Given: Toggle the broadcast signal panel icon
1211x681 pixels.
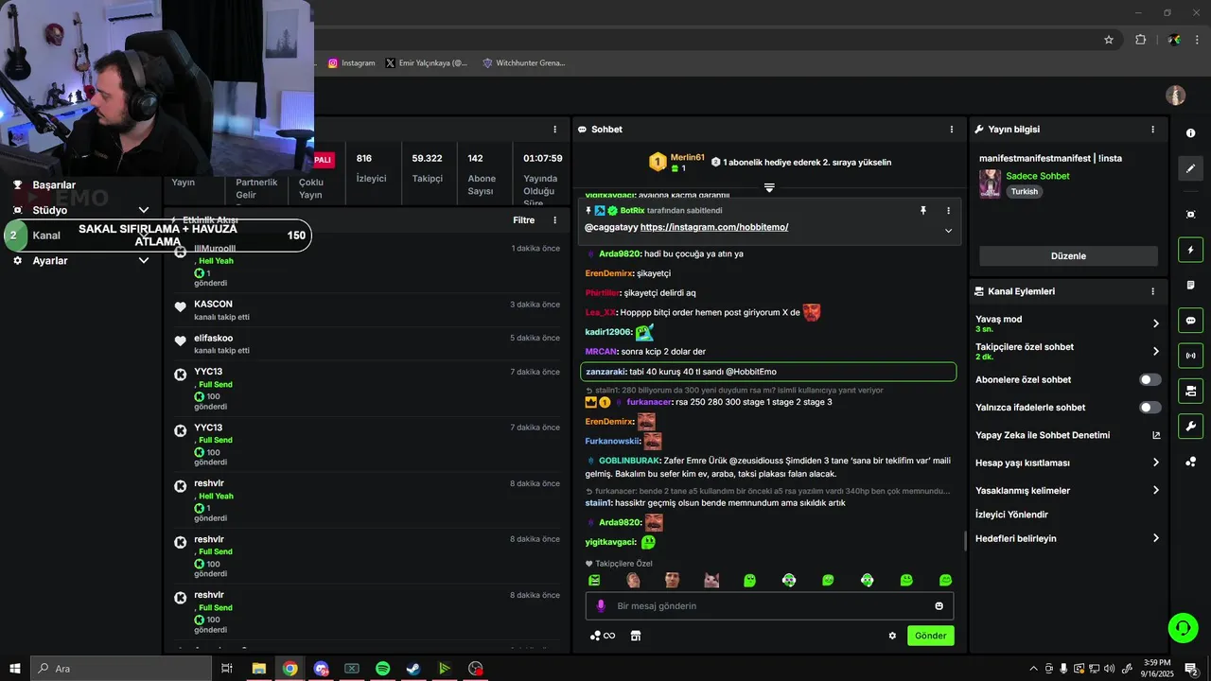Looking at the screenshot, I should tap(1190, 356).
